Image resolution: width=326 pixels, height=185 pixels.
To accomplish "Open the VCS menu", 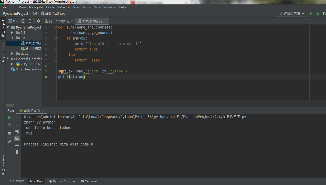I will click(x=97, y=7).
